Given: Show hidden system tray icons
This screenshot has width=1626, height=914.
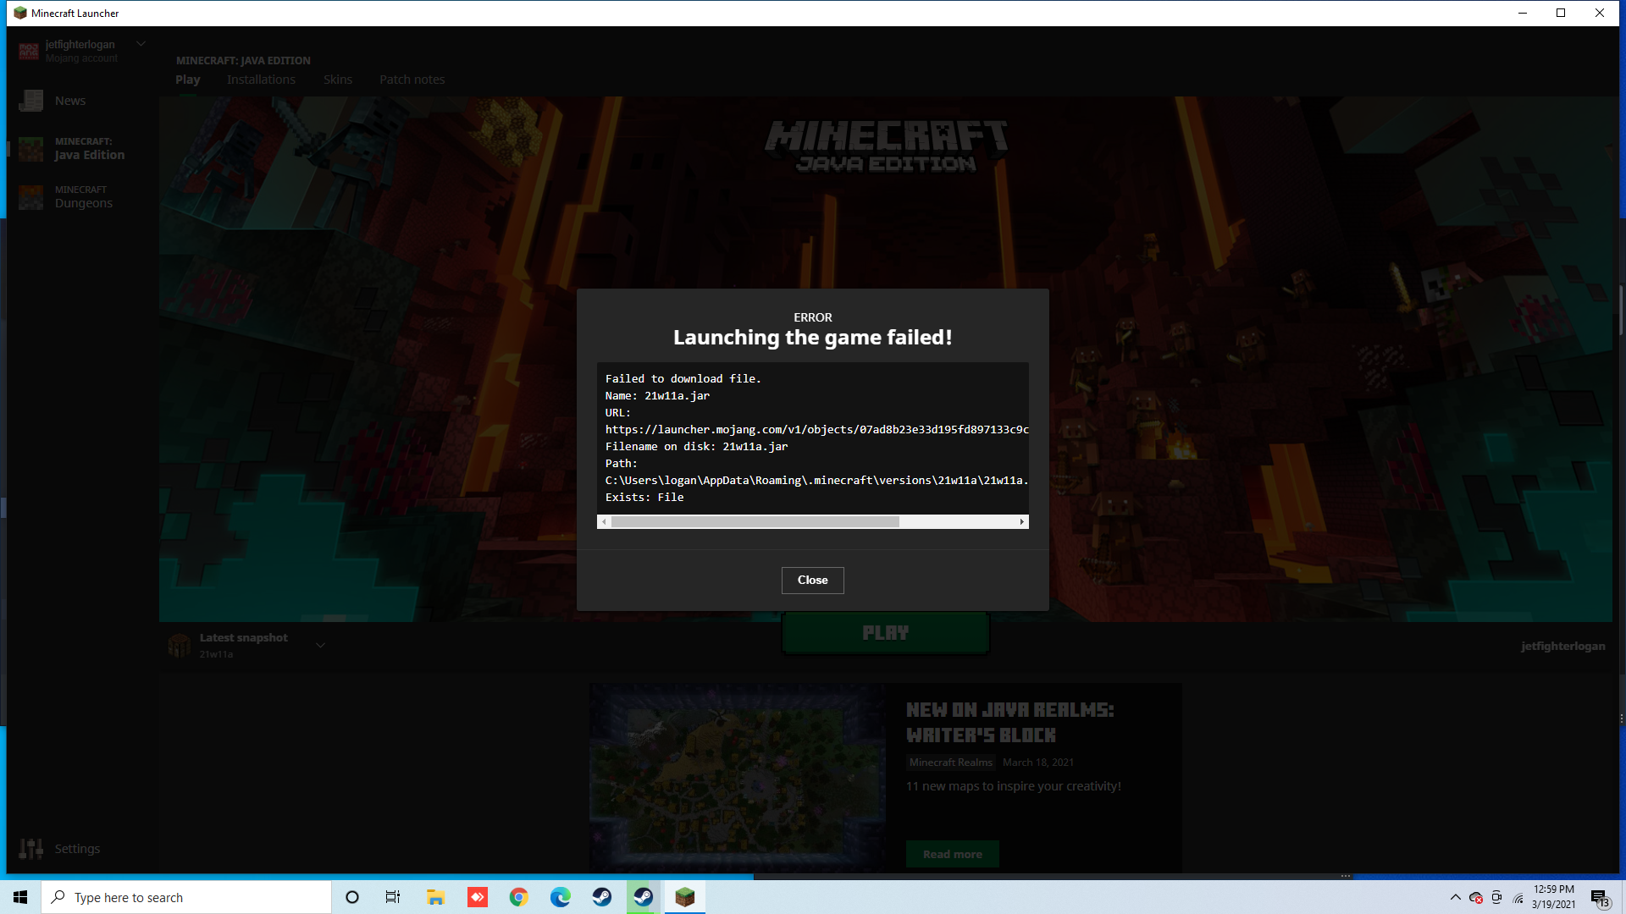Looking at the screenshot, I should click(1455, 897).
